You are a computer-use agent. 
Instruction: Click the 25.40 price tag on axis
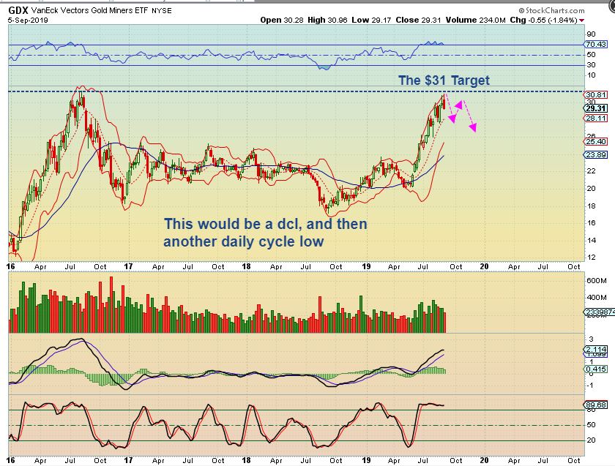click(596, 141)
